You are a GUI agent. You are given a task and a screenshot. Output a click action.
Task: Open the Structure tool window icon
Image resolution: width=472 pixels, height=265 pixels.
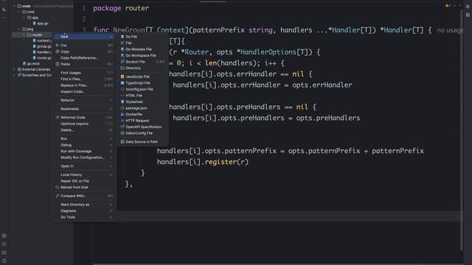[x=4, y=10]
